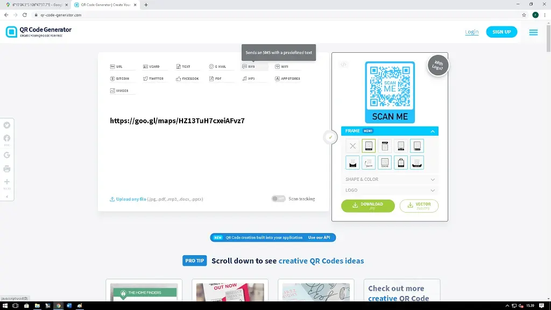Open the embed code icon above QR preview
The width and height of the screenshot is (551, 310).
click(x=344, y=65)
